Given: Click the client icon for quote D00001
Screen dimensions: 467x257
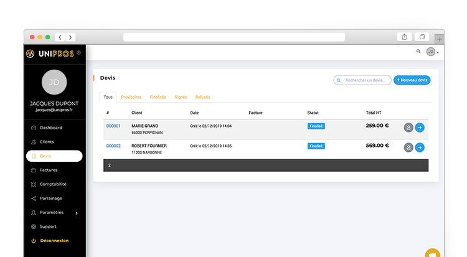Looking at the screenshot, I should tap(408, 128).
